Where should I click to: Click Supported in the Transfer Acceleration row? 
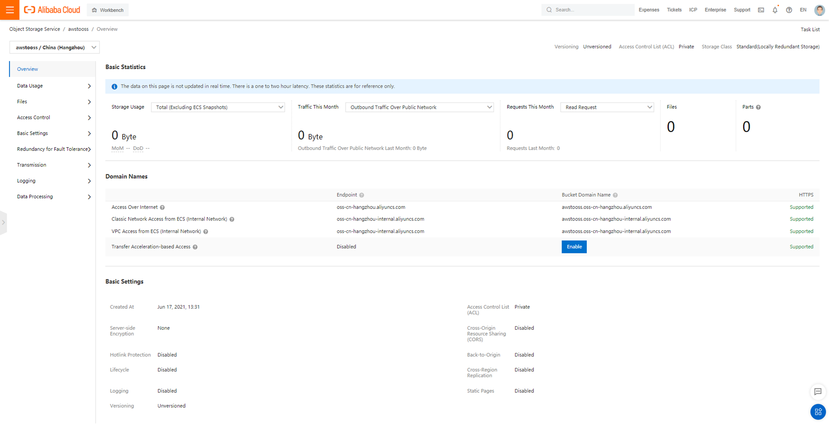[801, 247]
